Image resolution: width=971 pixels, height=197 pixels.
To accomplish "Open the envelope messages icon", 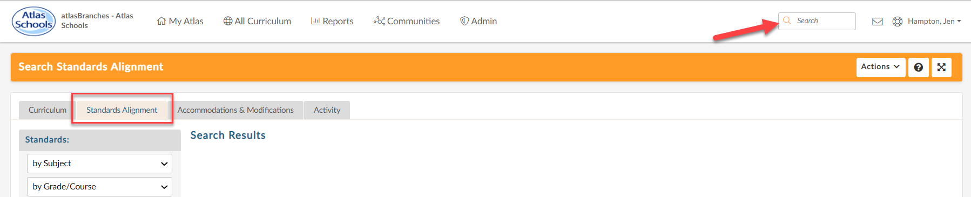I will point(878,22).
